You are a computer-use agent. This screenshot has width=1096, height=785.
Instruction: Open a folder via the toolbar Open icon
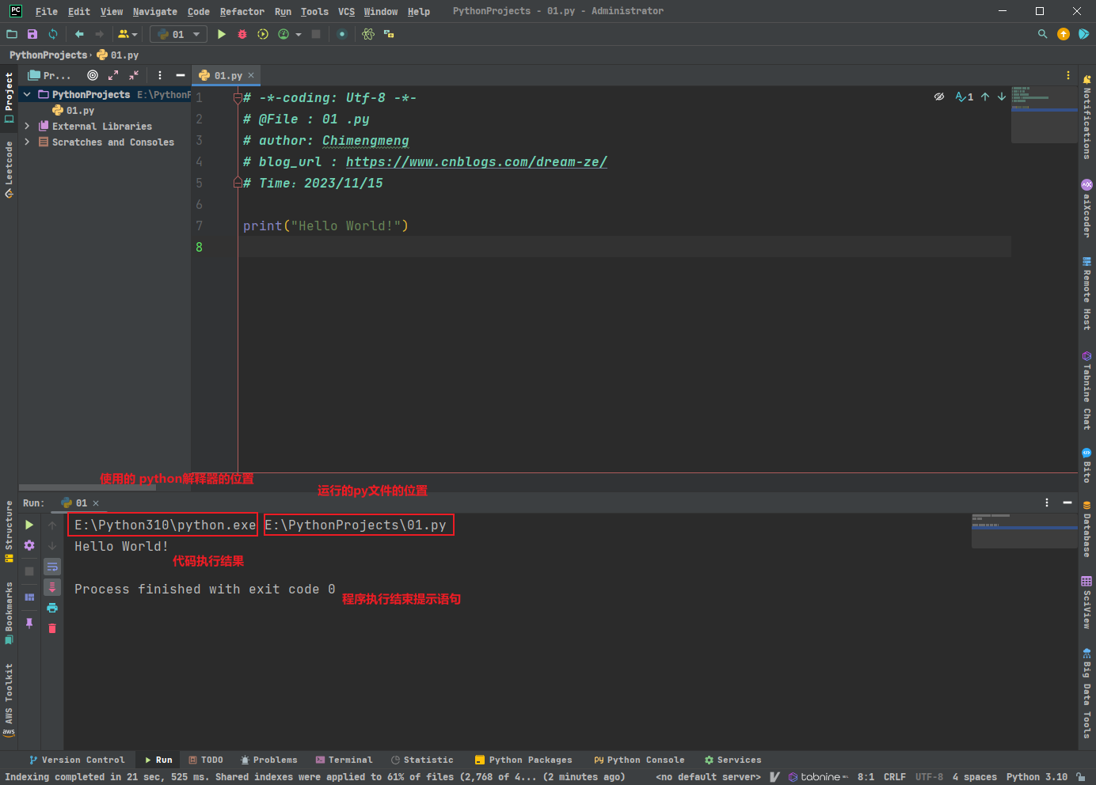tap(12, 34)
